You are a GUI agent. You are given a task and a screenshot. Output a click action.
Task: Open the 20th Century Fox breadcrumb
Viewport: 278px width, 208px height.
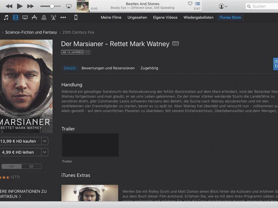(78, 32)
